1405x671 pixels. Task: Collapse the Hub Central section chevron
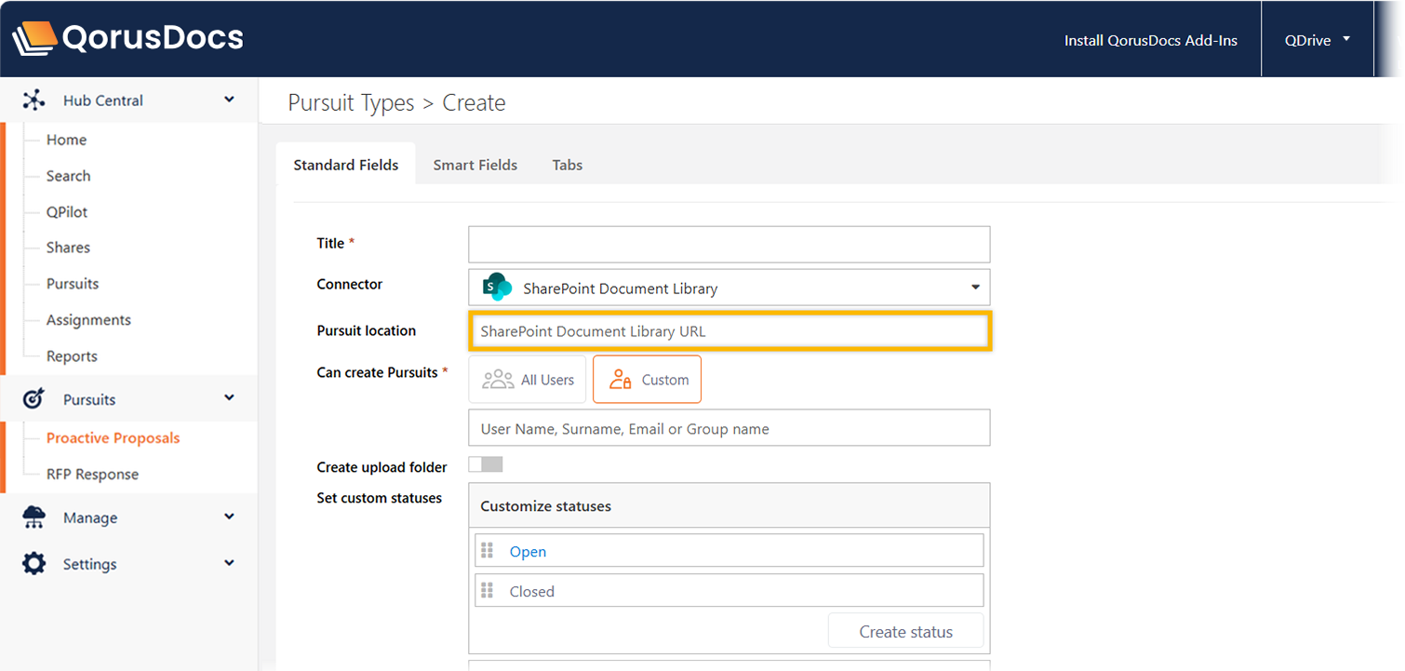[229, 100]
